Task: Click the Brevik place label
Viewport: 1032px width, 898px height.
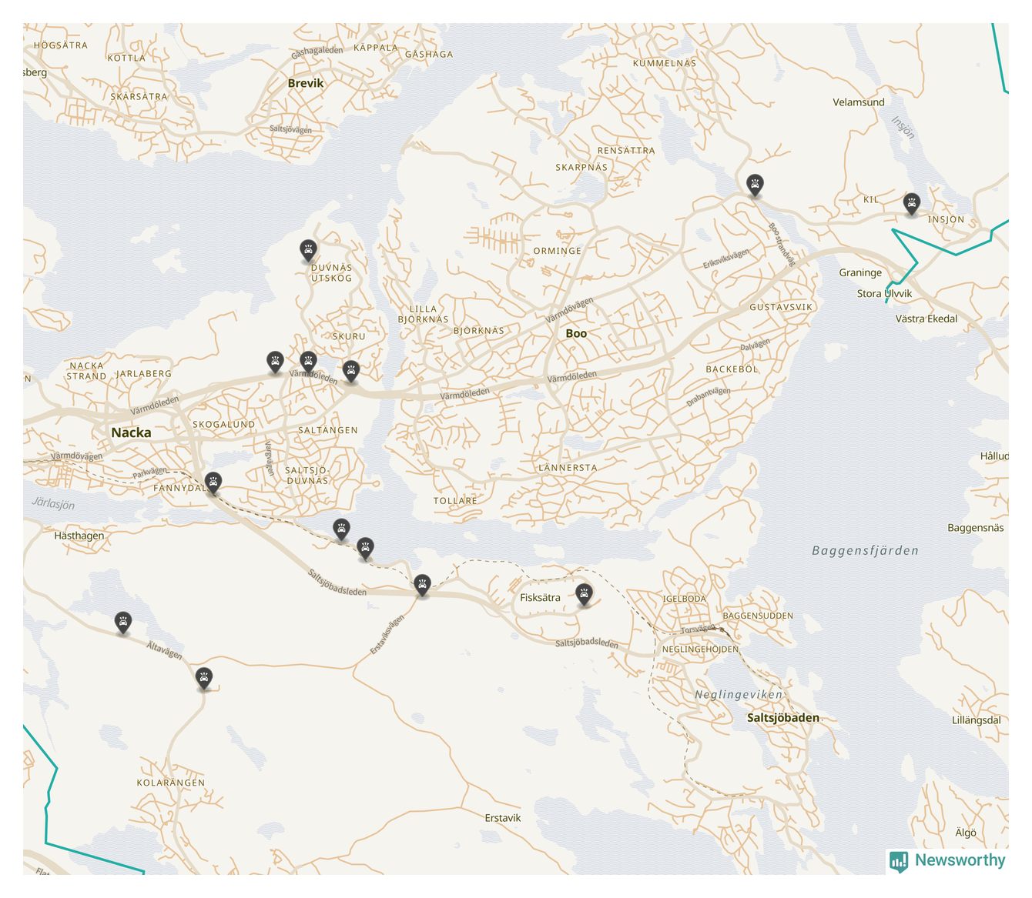Action: click(306, 83)
